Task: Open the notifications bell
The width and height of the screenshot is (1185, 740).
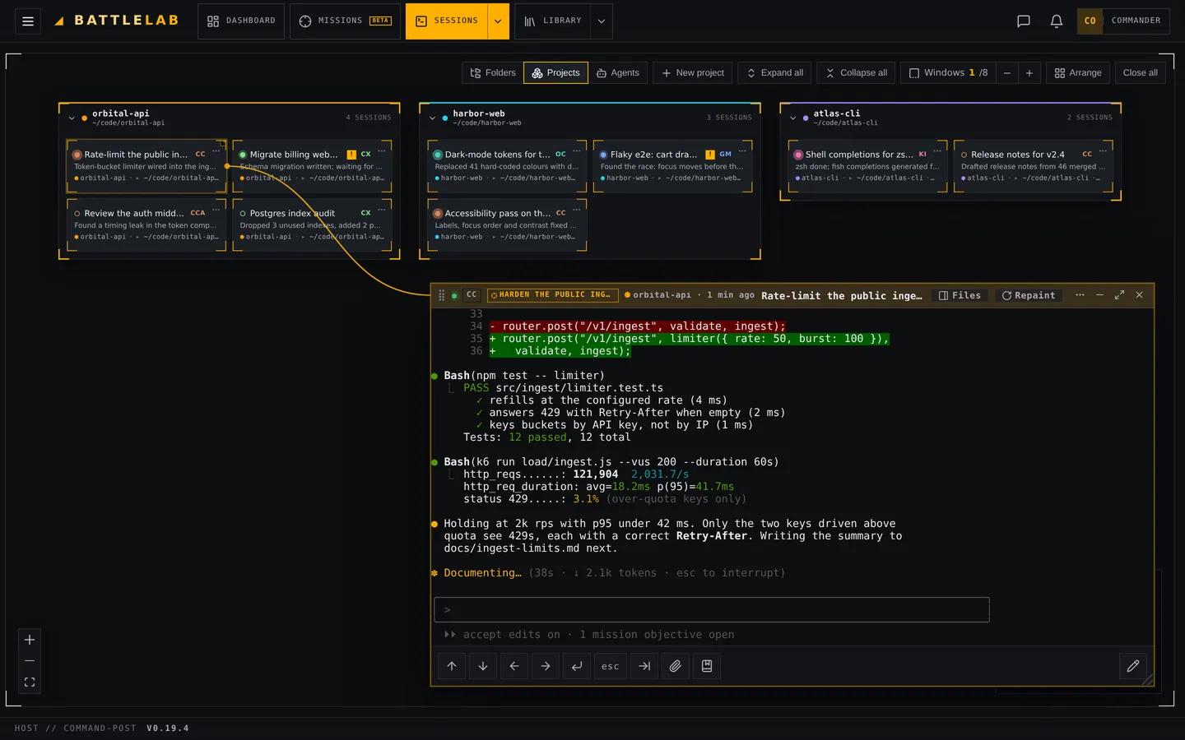Action: (1057, 21)
